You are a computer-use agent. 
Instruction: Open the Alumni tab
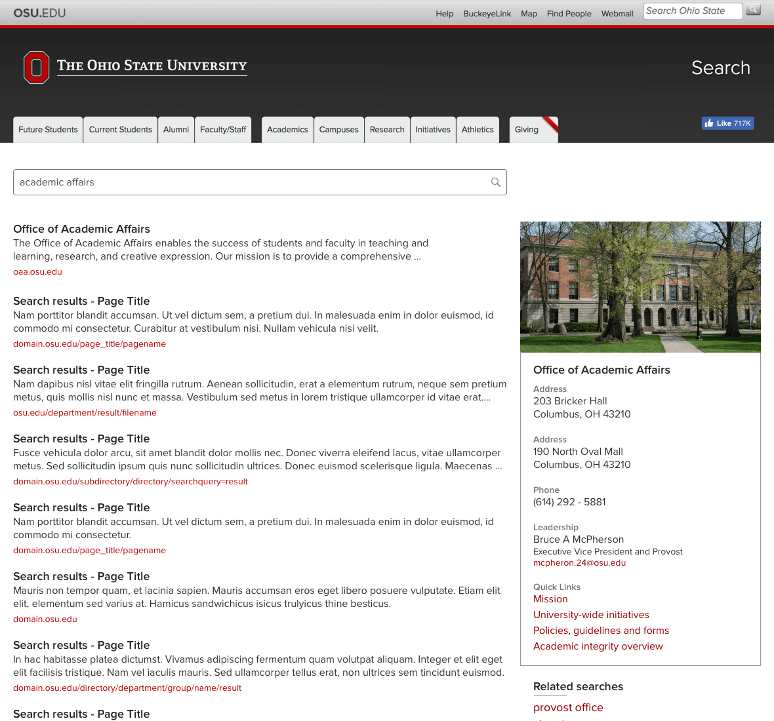(x=176, y=130)
